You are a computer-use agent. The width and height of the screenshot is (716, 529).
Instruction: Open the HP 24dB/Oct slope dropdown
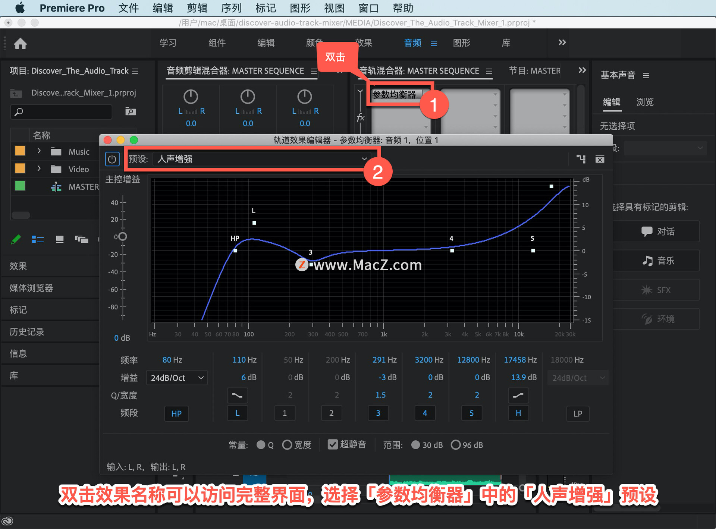pos(177,378)
